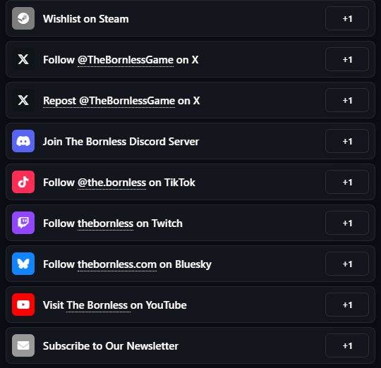Image resolution: width=381 pixels, height=368 pixels.
Task: Click the Bluesky butterfly icon
Action: click(23, 264)
